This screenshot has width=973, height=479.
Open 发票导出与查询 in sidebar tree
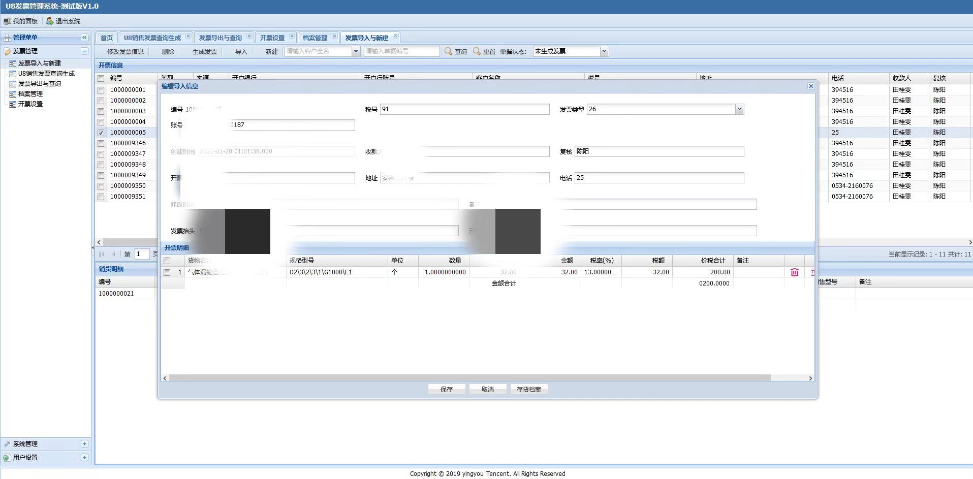tap(39, 84)
